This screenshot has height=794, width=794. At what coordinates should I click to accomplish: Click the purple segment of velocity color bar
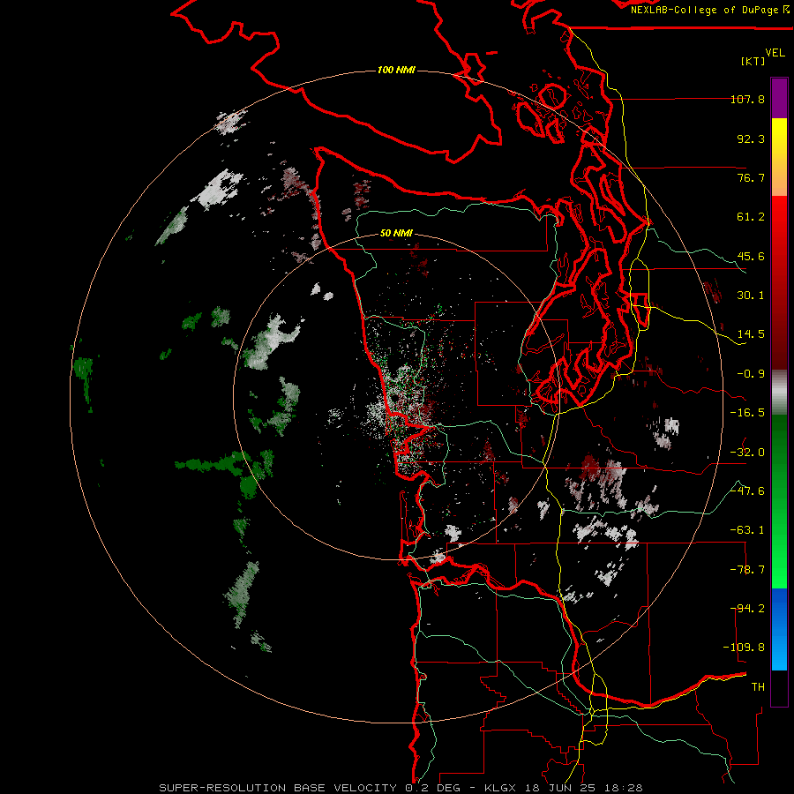[779, 98]
